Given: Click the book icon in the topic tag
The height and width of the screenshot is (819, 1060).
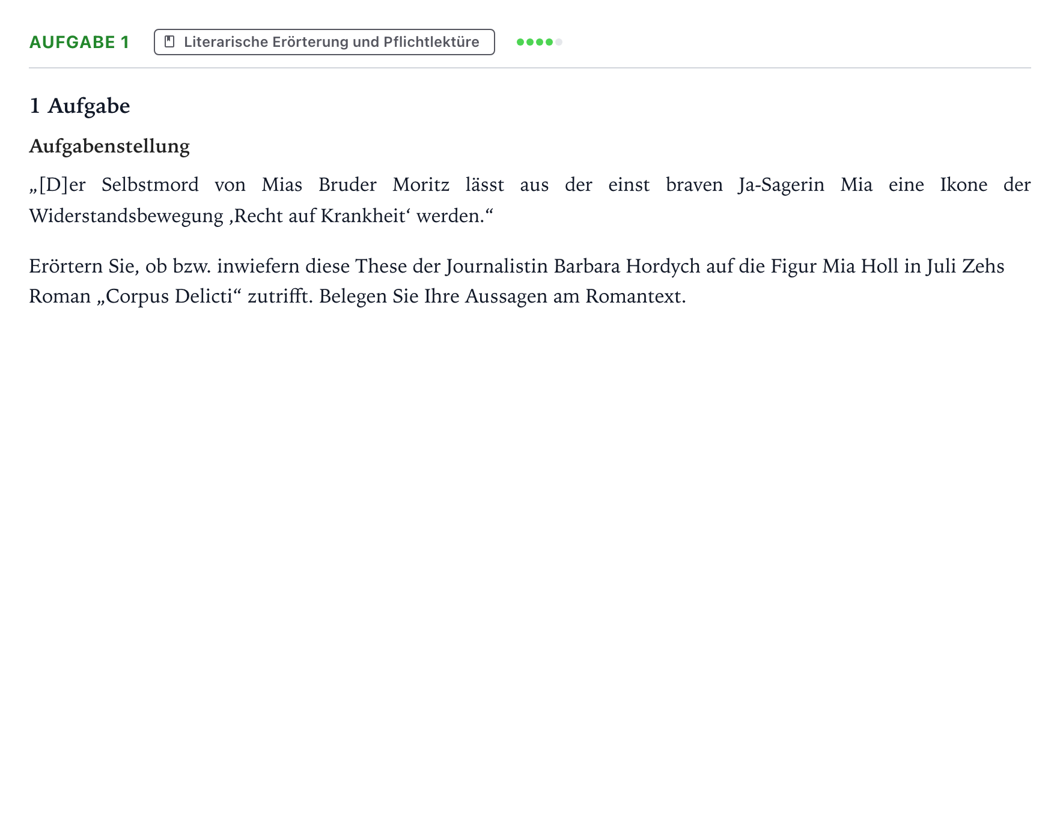Looking at the screenshot, I should point(169,41).
